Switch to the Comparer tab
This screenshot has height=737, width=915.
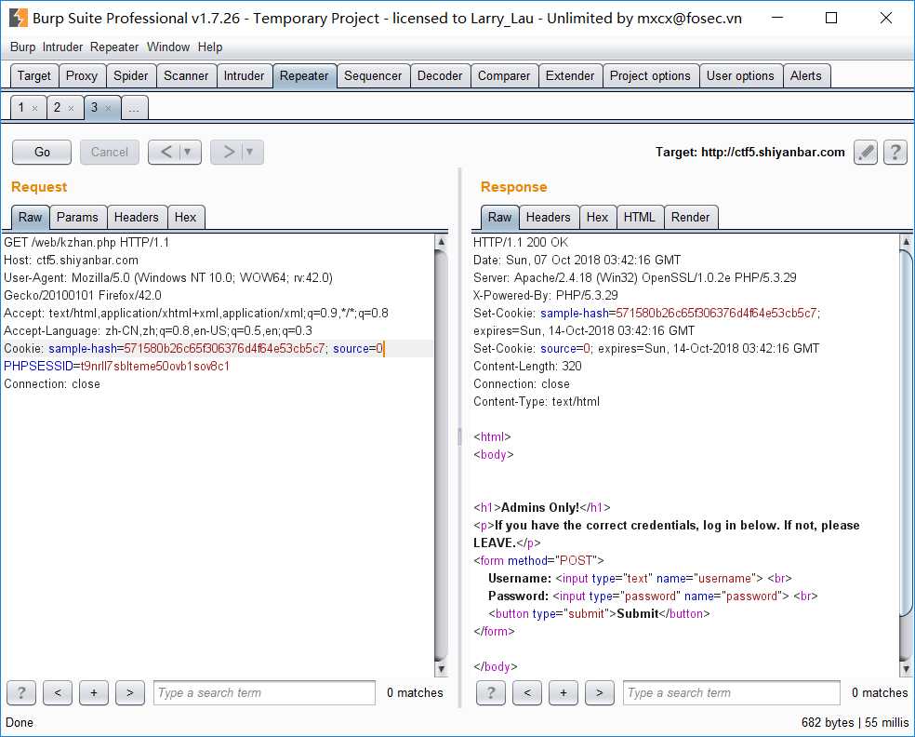click(x=504, y=76)
